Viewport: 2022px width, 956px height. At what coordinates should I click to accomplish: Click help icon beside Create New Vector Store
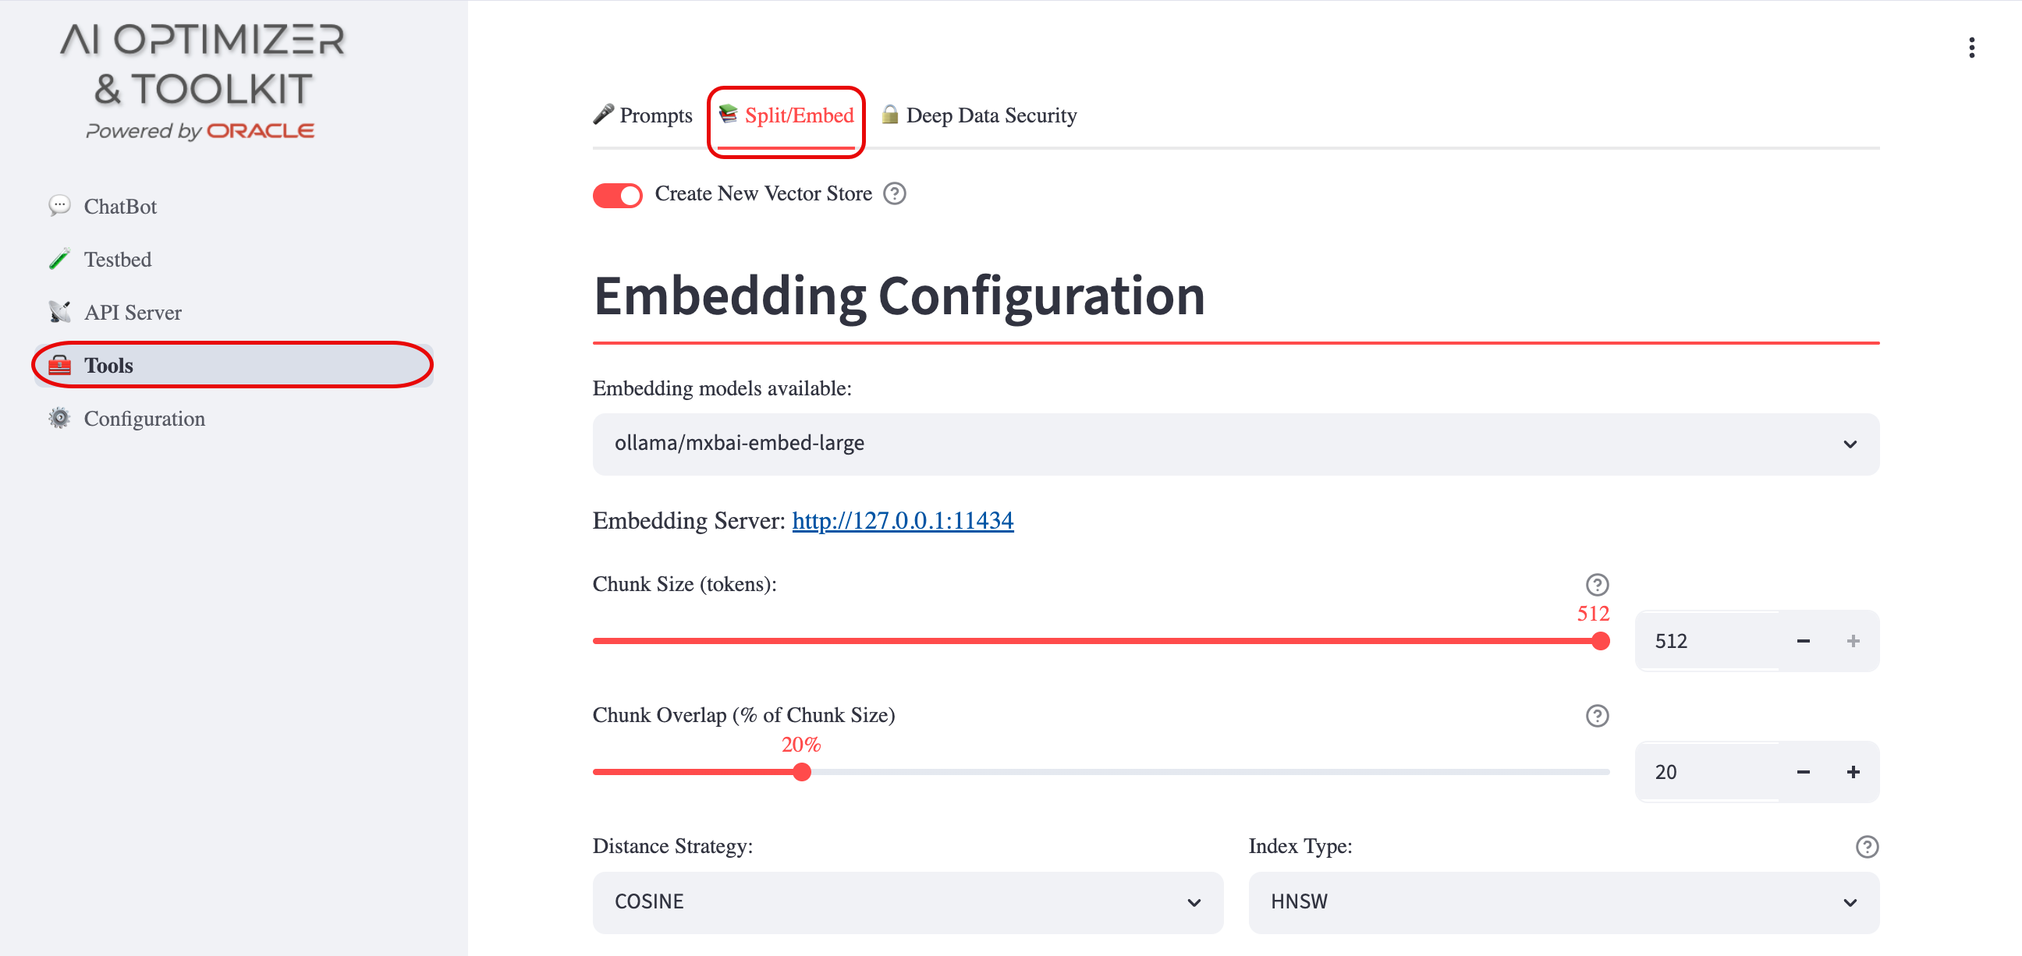coord(894,194)
